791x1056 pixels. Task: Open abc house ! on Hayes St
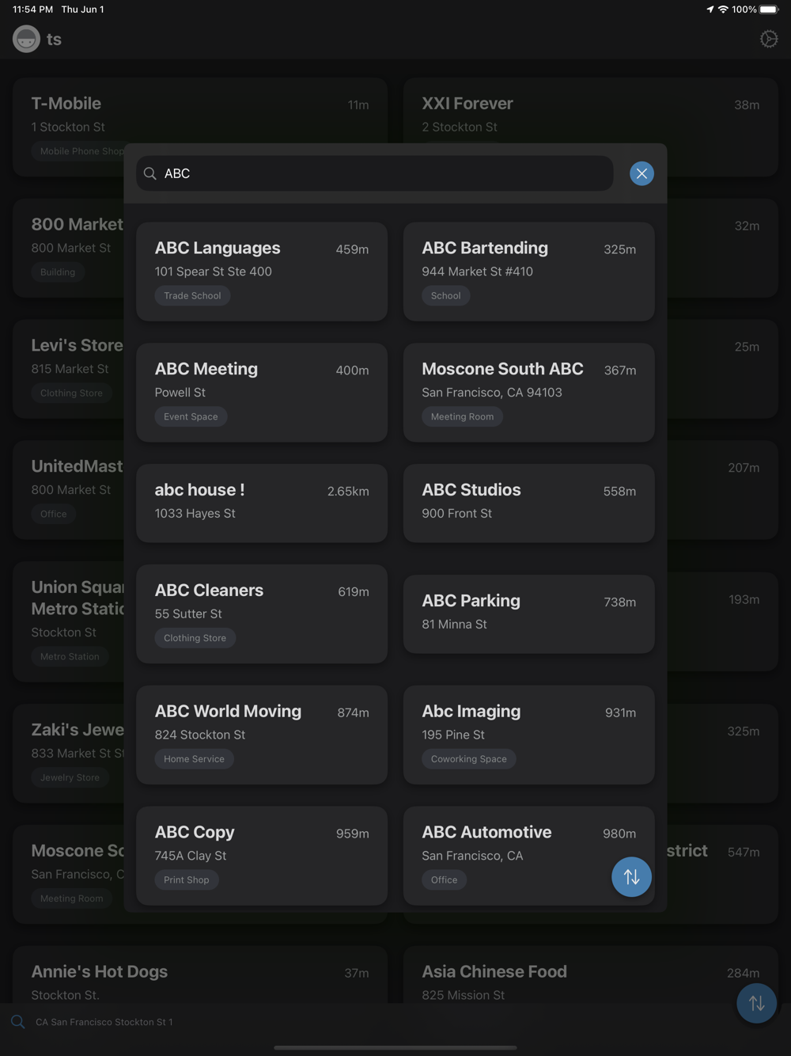[262, 503]
